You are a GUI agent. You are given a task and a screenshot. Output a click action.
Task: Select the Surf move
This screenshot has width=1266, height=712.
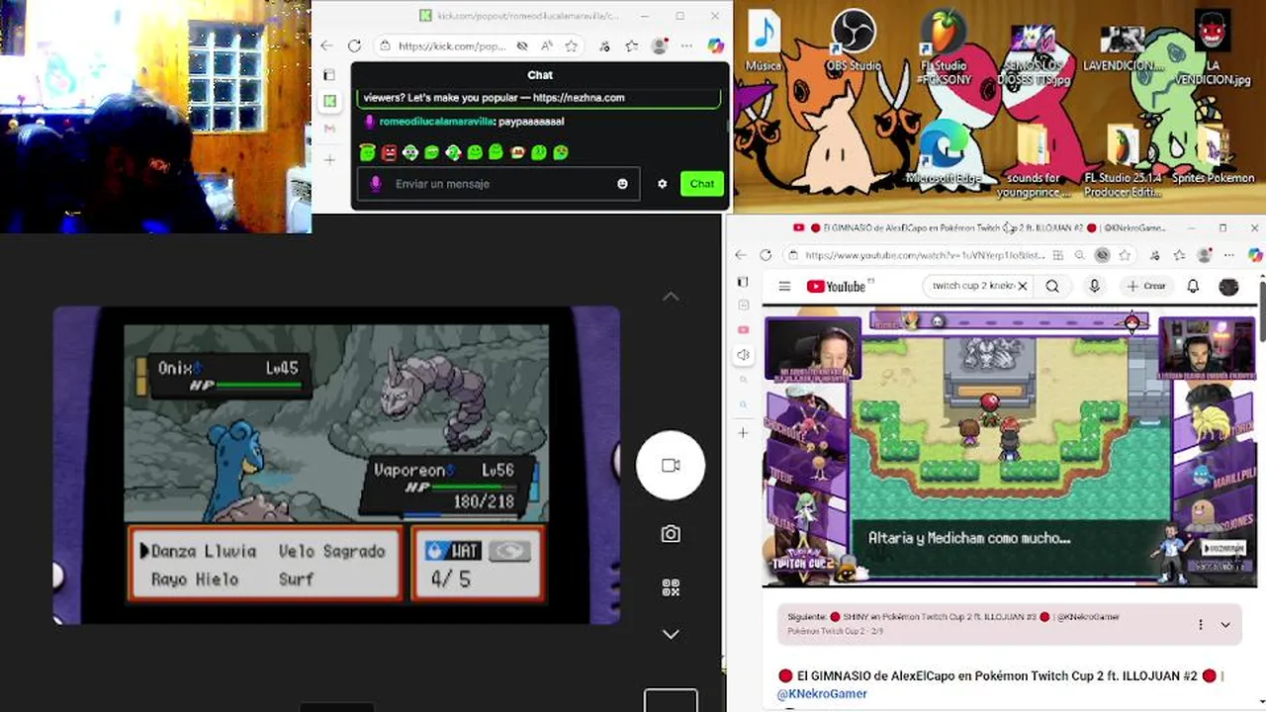tap(296, 578)
